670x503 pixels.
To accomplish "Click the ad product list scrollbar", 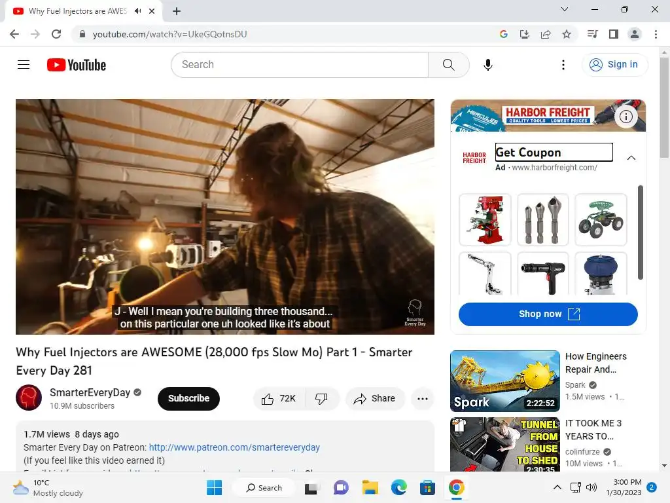I will 640,233.
